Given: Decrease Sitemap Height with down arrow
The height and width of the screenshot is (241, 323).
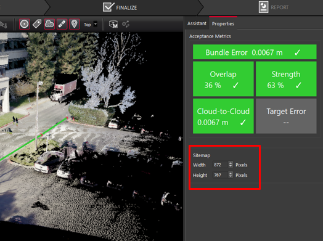Looking at the screenshot, I should click(231, 176).
